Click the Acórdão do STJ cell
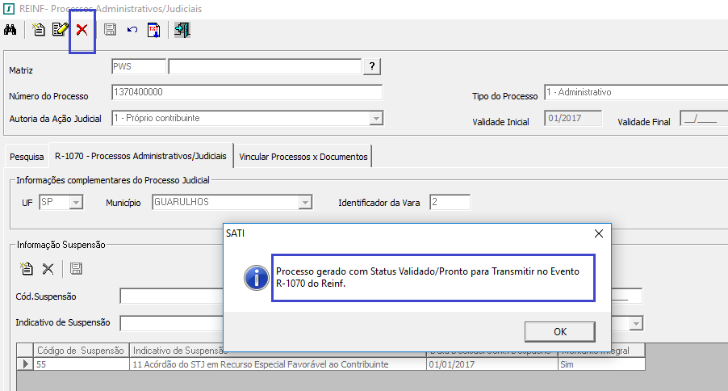The width and height of the screenshot is (728, 391). [x=278, y=364]
